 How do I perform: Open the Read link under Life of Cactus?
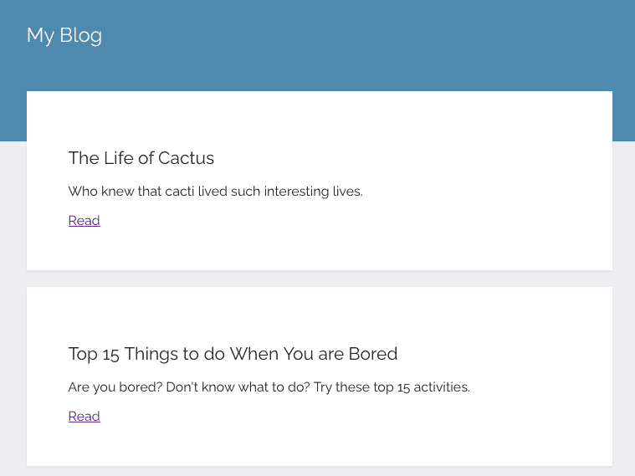click(84, 221)
